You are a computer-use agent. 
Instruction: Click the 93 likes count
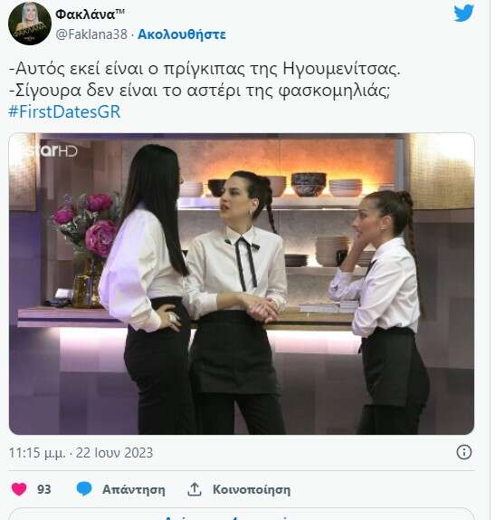tap(44, 489)
